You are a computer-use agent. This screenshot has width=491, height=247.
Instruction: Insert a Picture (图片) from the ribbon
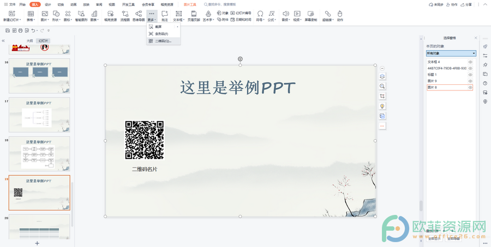(45, 16)
